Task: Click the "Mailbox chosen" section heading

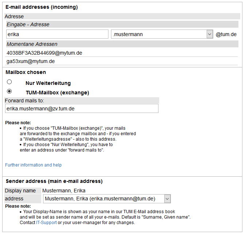Action: click(x=26, y=72)
